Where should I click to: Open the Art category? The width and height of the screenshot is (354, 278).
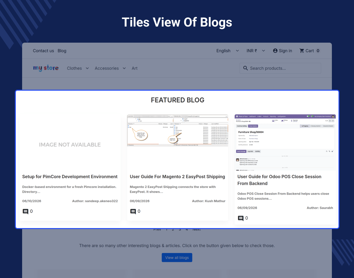click(x=135, y=68)
